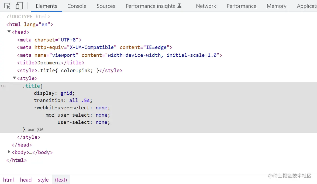Click the html breadcrumb
This screenshot has width=317, height=184.
click(x=8, y=180)
